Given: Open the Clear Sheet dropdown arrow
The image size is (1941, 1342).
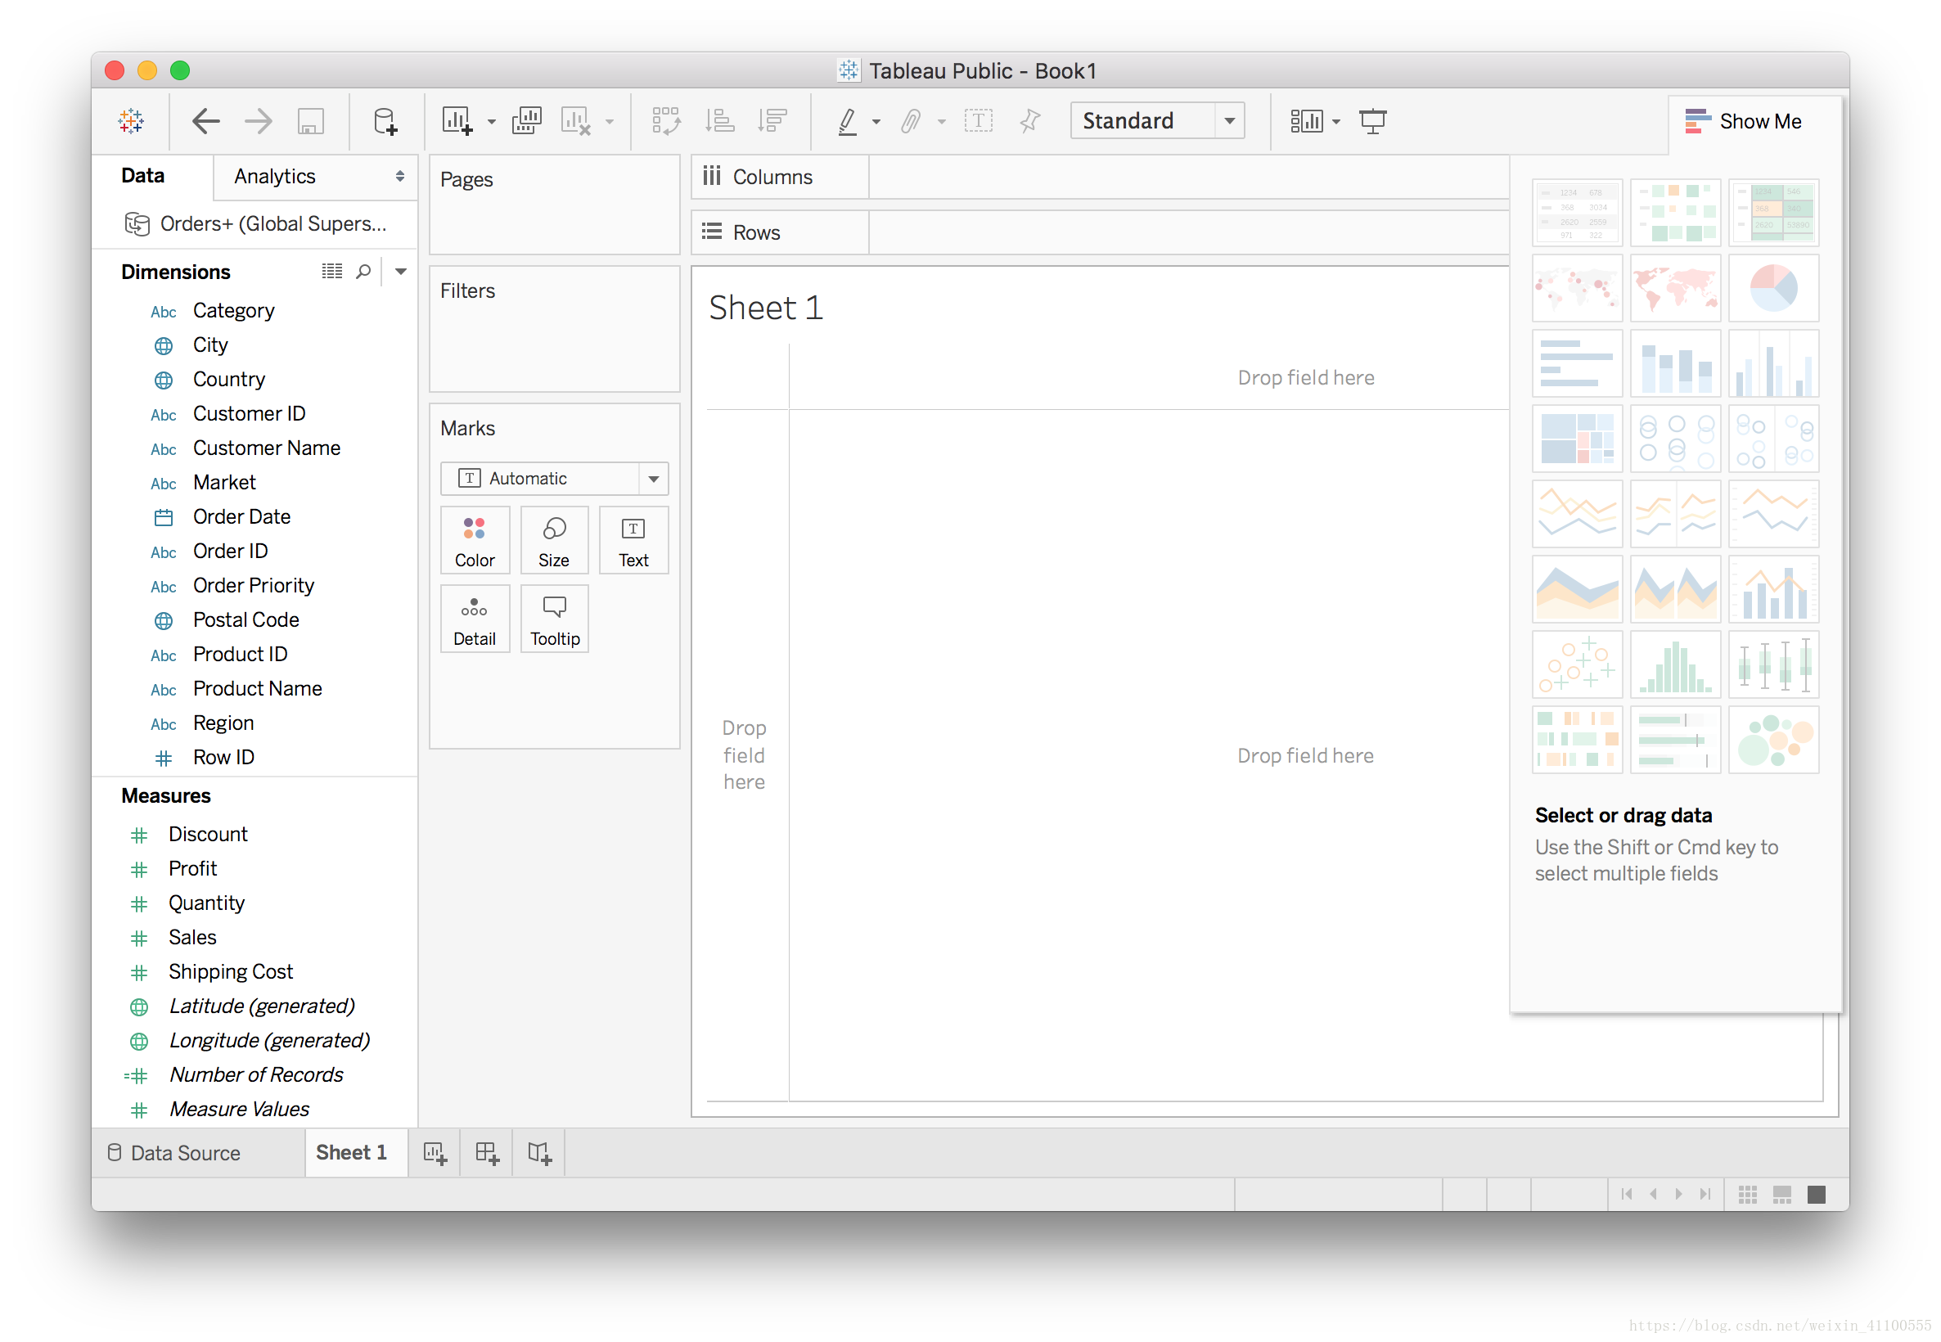Looking at the screenshot, I should pyautogui.click(x=610, y=123).
